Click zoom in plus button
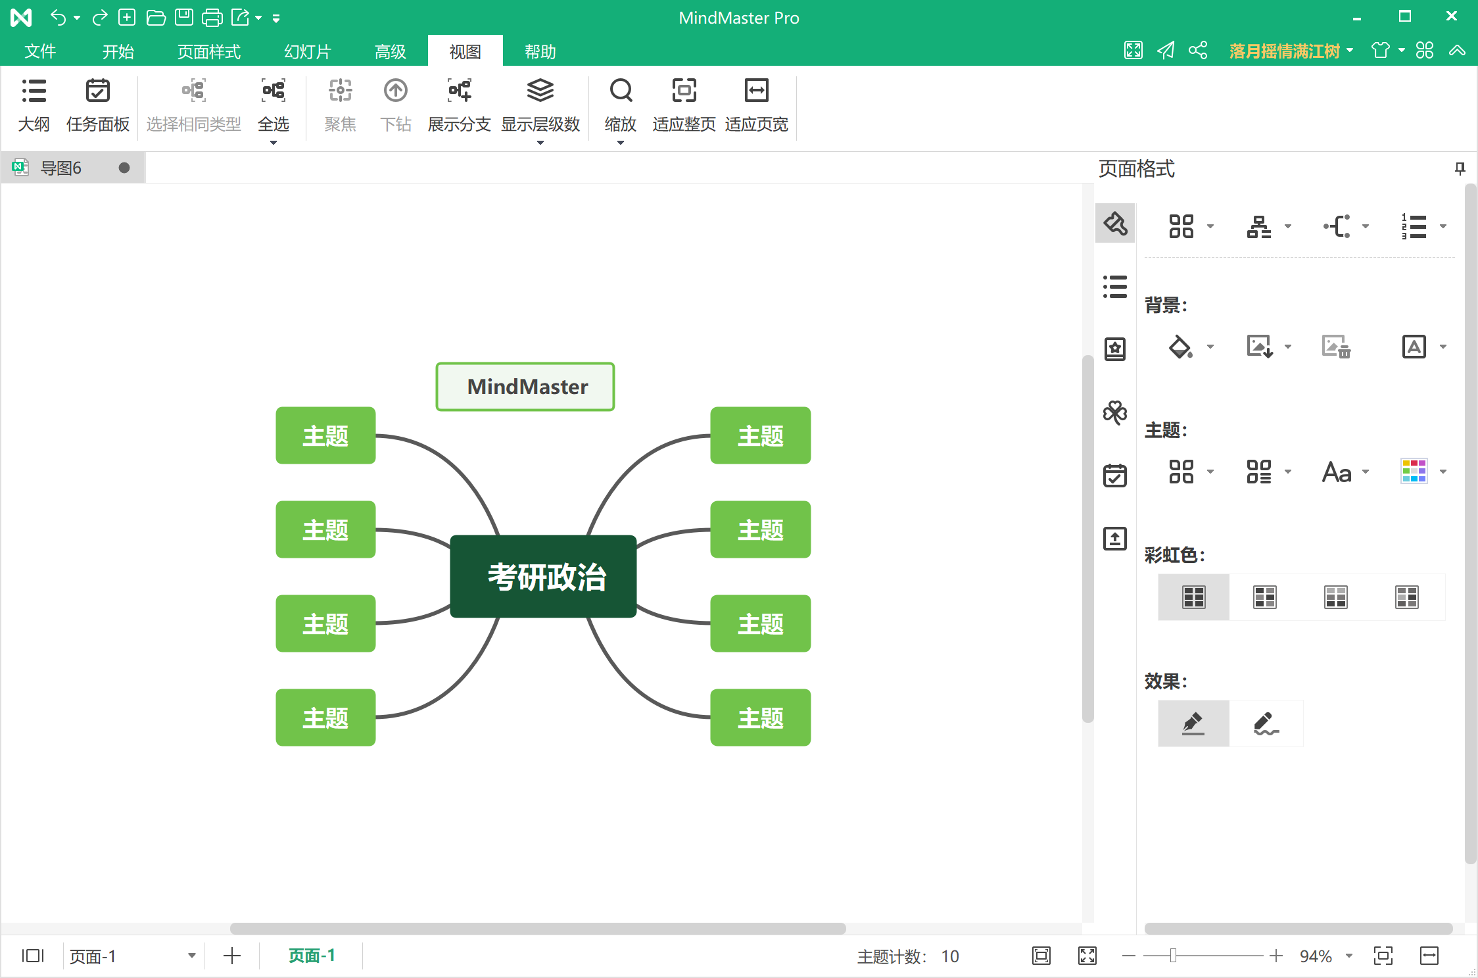This screenshot has height=978, width=1478. [1276, 956]
